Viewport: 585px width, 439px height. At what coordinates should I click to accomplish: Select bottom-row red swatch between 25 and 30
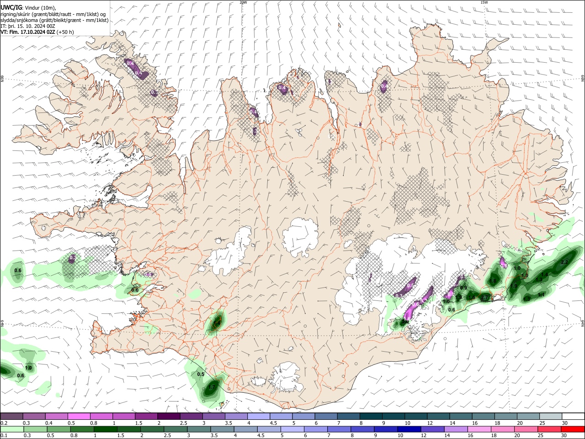coord(548,429)
